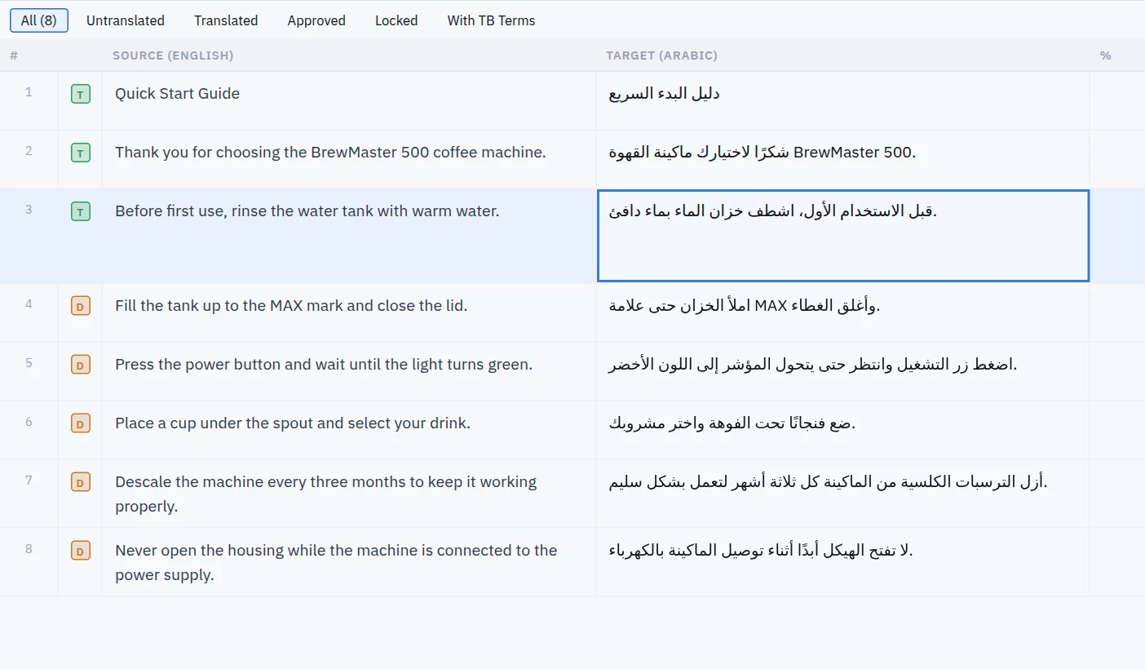Click the Draft status icon in row 7
The image size is (1145, 669).
80,482
